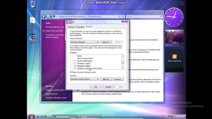This screenshot has height=119, width=212.
Task: Select the Show Toolbar Band program event
Action: coord(85,59)
